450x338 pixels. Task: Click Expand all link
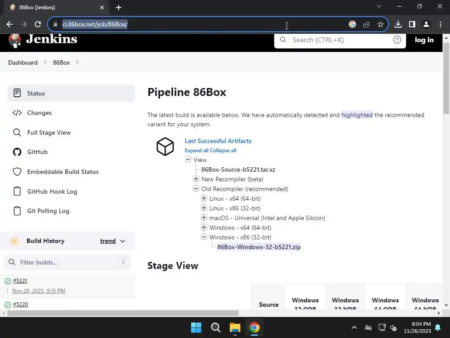pyautogui.click(x=196, y=151)
